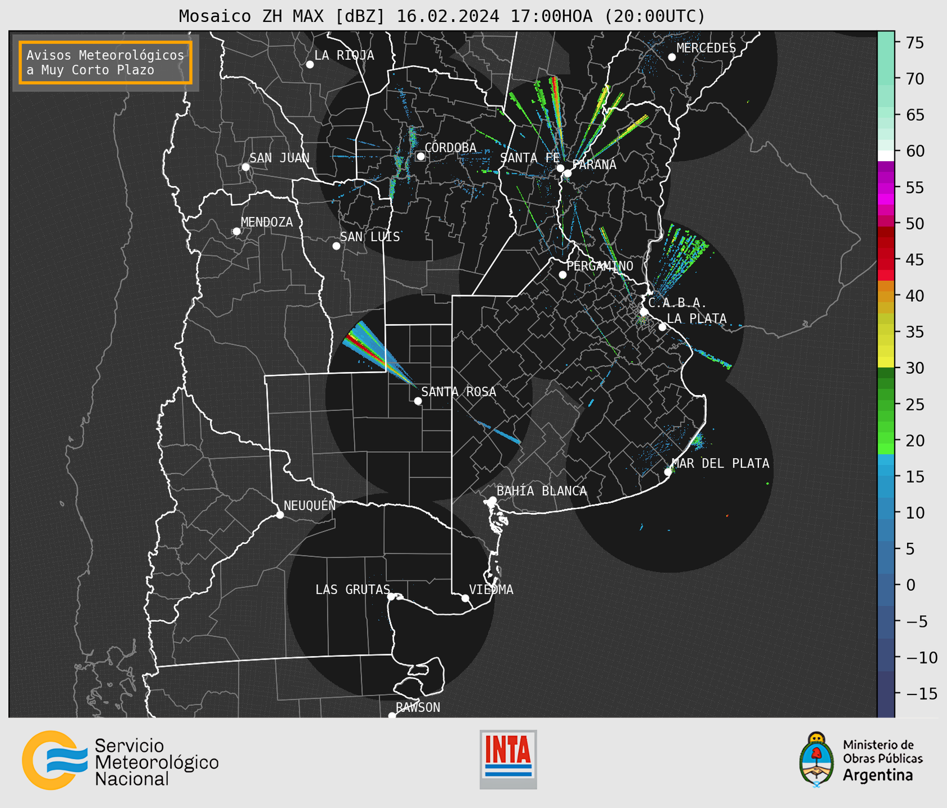The width and height of the screenshot is (947, 808).
Task: Click the CÓRDOBA city marker dot
Action: pyautogui.click(x=420, y=156)
